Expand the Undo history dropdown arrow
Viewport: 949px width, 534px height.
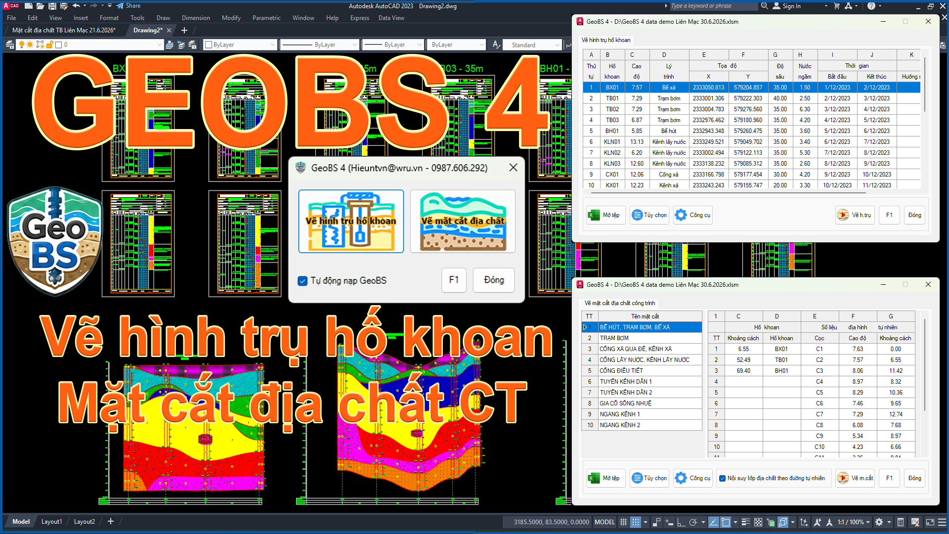(x=85, y=6)
